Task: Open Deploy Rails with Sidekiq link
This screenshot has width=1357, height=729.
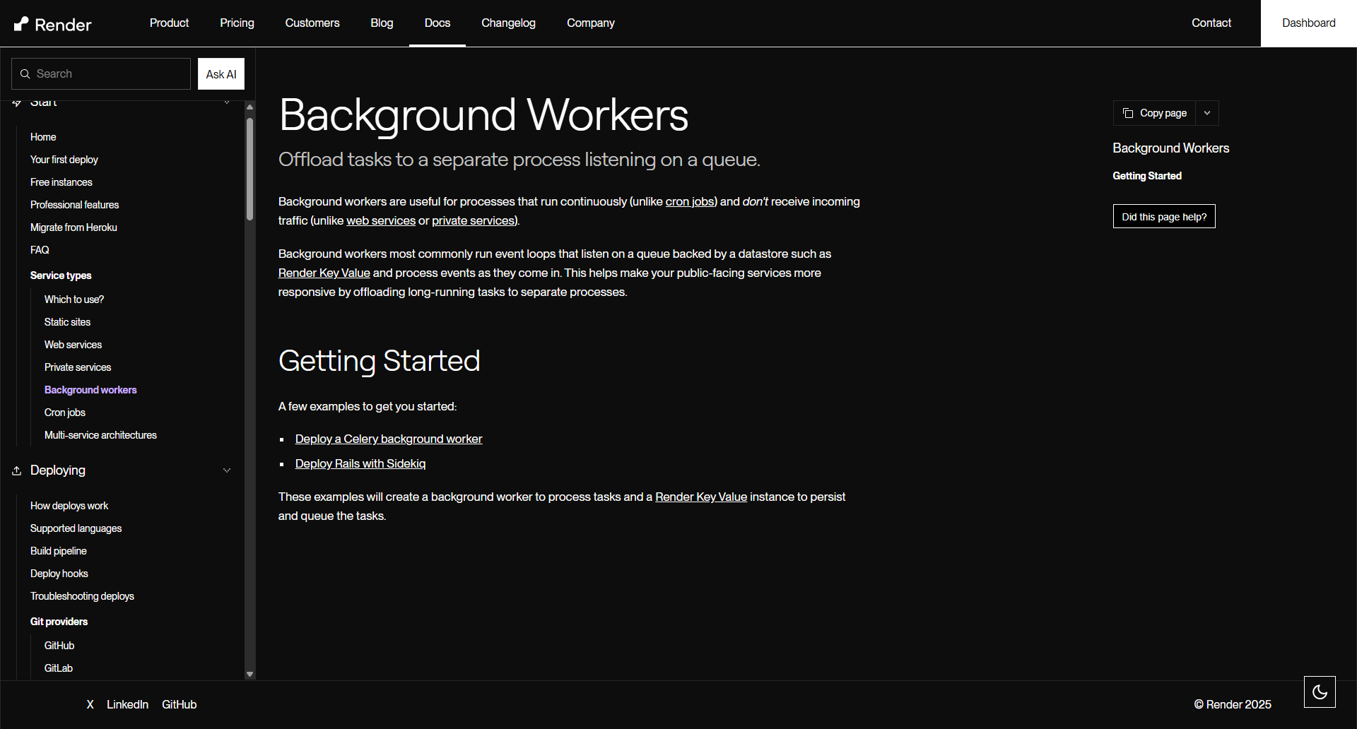Action: pyautogui.click(x=360, y=463)
